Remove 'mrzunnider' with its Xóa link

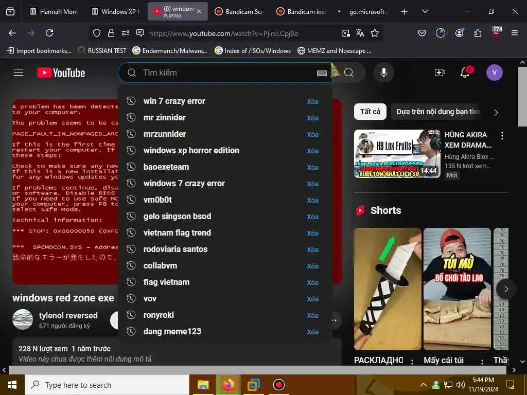click(312, 134)
